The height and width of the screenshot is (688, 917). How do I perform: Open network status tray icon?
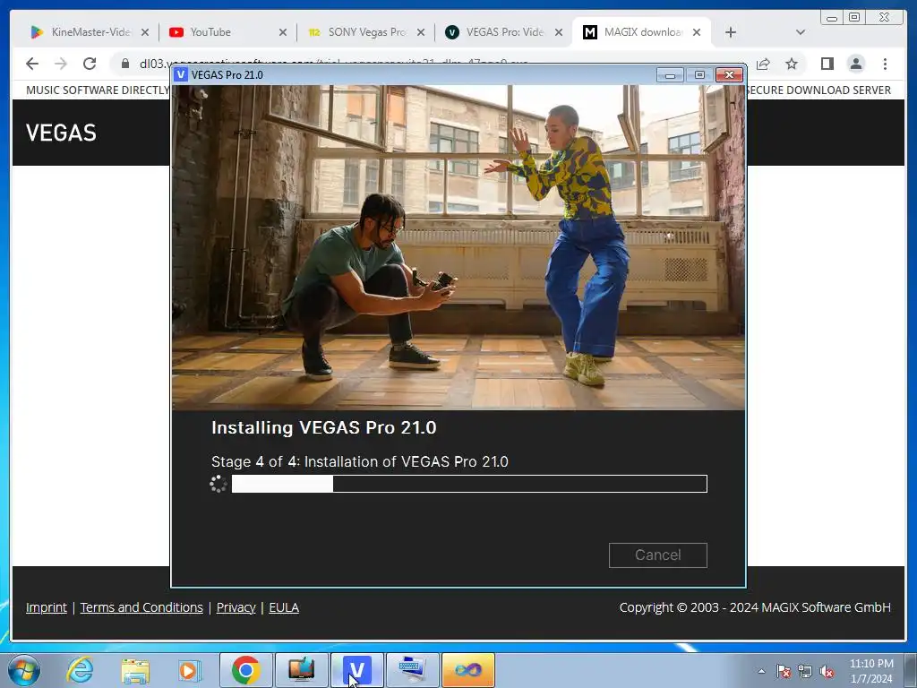805,671
